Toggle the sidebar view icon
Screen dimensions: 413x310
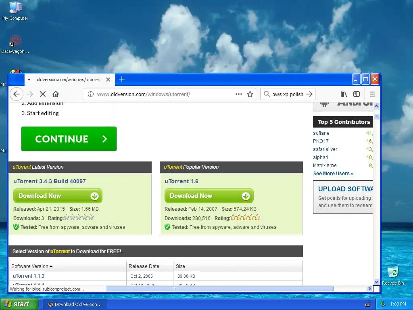357,94
